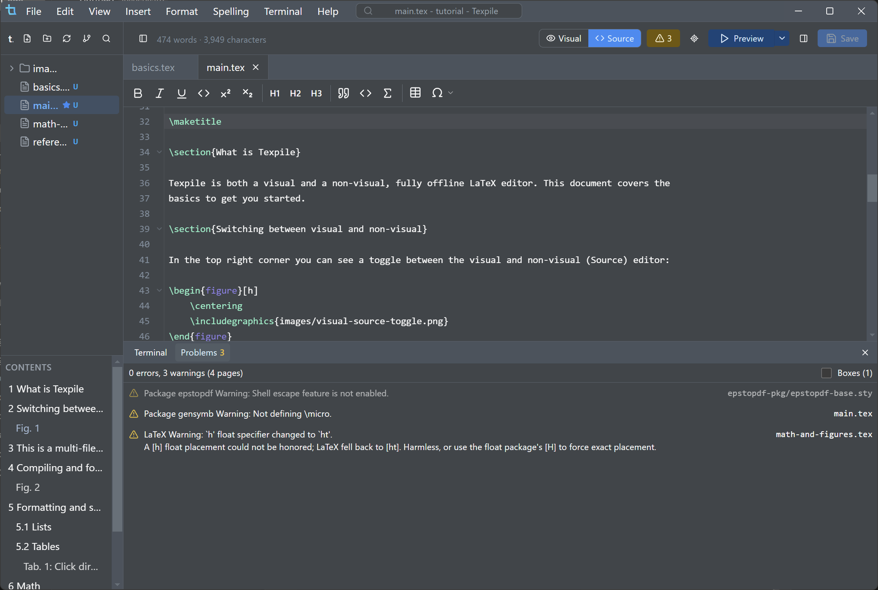The image size is (878, 590).
Task: Insert H2 heading
Action: (x=295, y=93)
